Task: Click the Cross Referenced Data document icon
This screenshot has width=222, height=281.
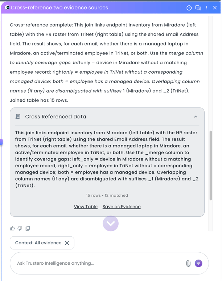Action: click(18, 117)
